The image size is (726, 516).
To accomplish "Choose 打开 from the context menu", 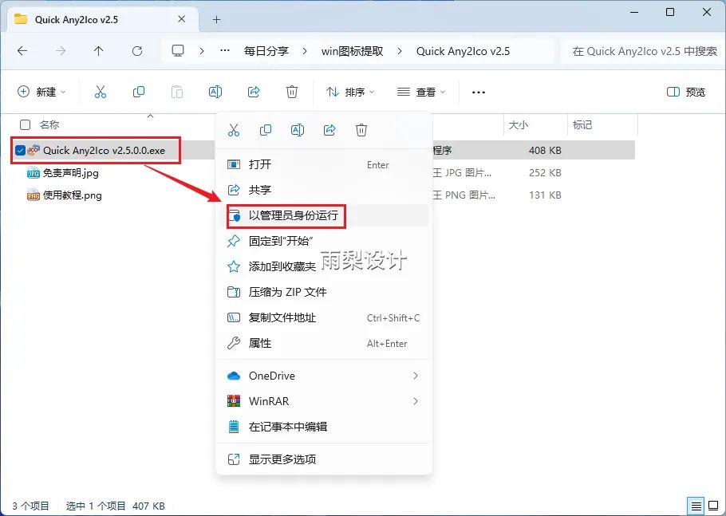I will coord(324,164).
